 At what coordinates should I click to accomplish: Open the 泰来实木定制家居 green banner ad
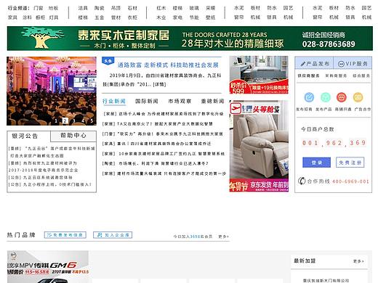point(190,38)
